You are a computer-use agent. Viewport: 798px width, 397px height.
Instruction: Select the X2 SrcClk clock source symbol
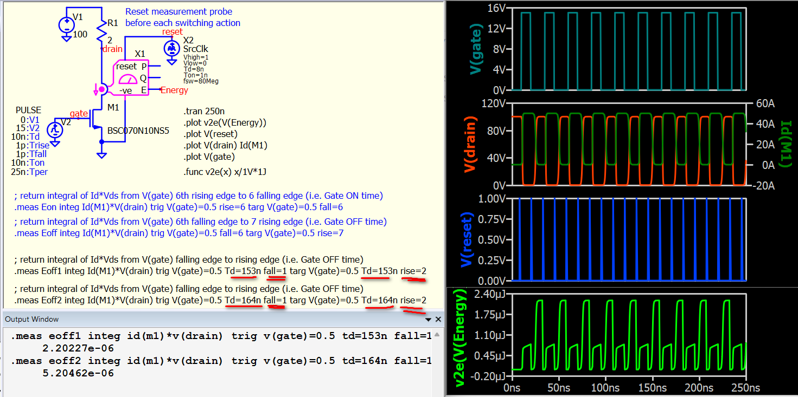point(172,49)
